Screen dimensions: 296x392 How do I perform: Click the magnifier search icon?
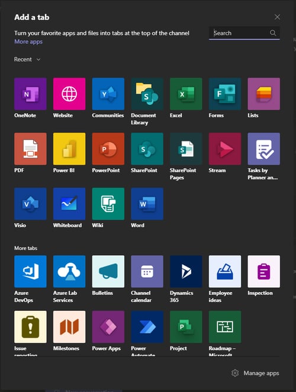coord(273,33)
